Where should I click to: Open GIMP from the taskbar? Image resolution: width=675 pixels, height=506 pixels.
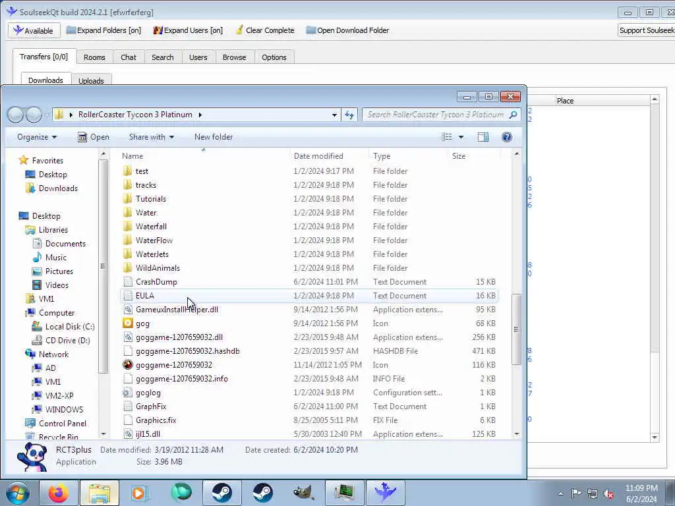tap(303, 493)
